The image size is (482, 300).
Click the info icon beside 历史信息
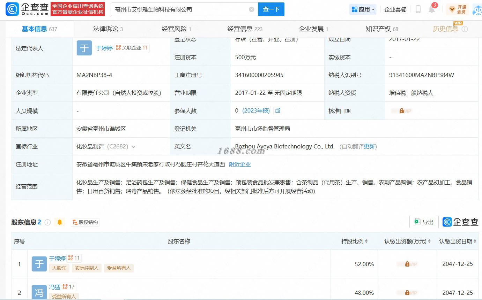465,29
